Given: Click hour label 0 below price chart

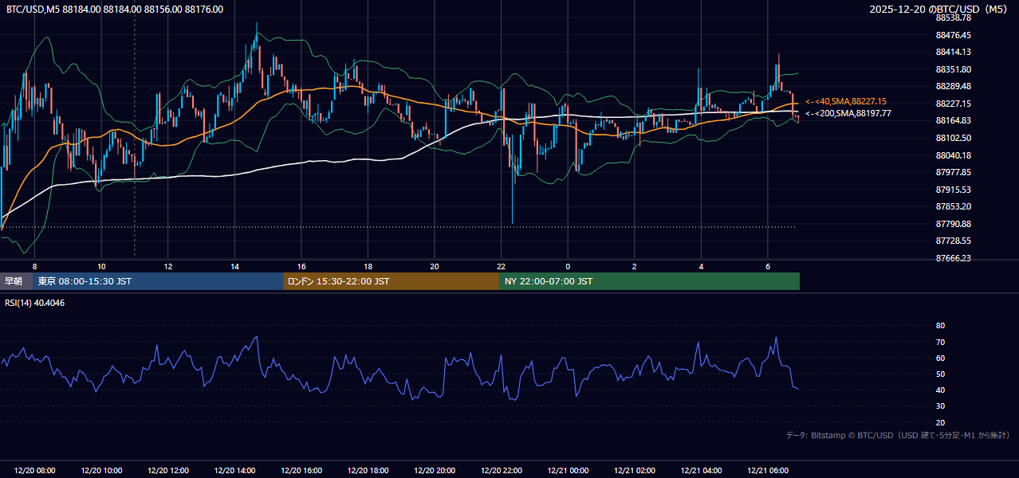Looking at the screenshot, I should click(568, 266).
